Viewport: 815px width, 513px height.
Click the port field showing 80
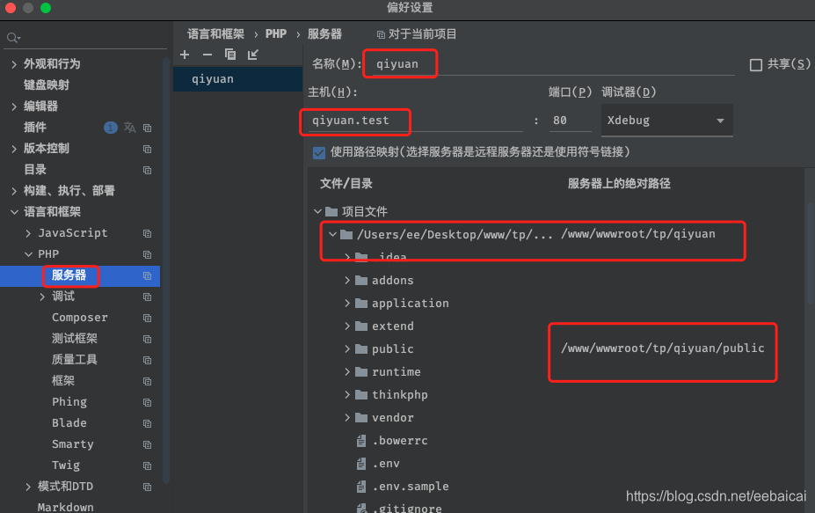(570, 121)
